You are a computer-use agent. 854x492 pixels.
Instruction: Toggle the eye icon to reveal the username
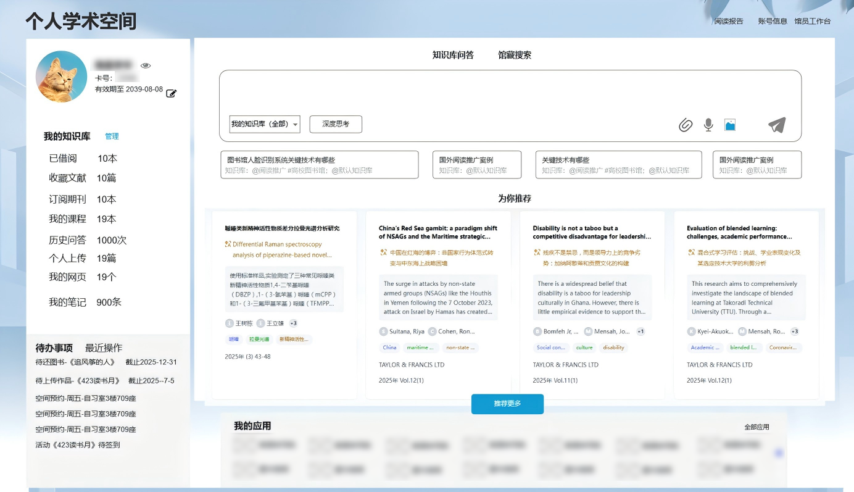click(145, 65)
